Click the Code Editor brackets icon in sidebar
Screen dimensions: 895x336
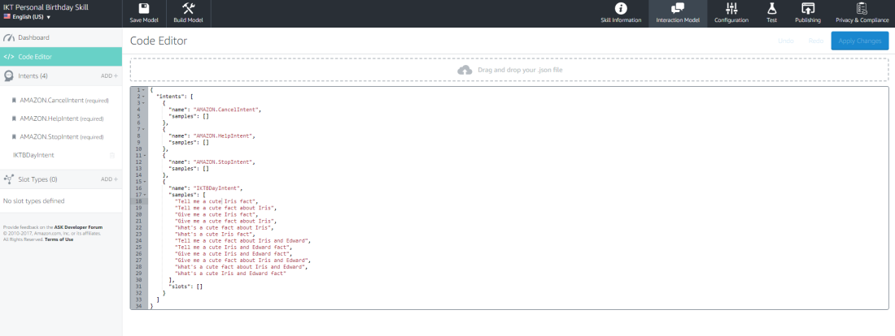(x=9, y=57)
